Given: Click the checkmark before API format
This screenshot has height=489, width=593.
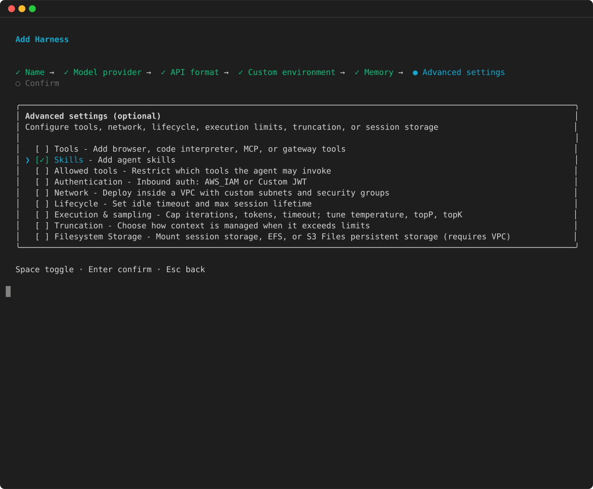Looking at the screenshot, I should [163, 72].
